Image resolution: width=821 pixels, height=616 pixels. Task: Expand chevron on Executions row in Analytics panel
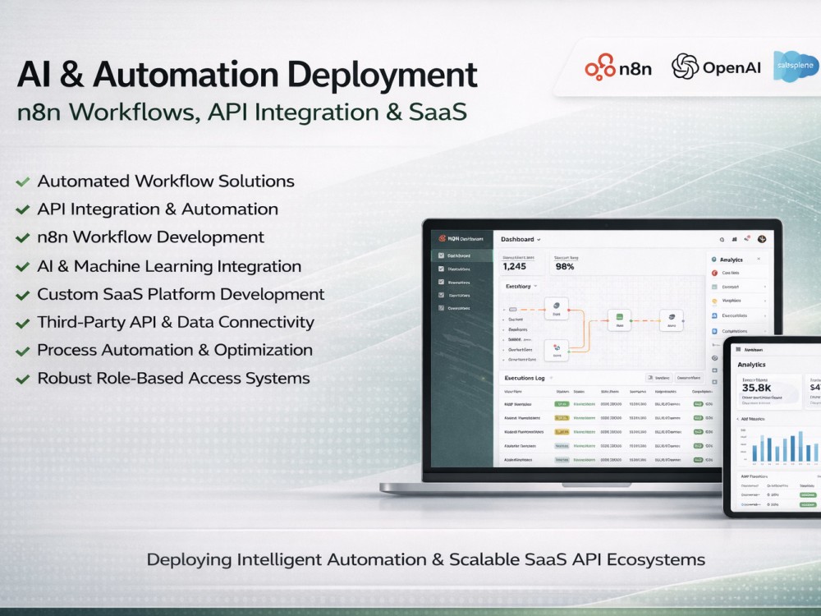[765, 316]
